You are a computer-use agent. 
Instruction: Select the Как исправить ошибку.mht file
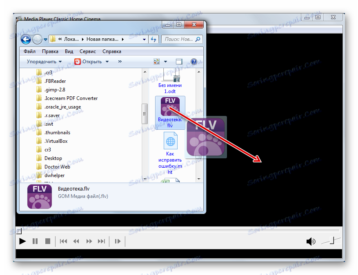point(170,153)
